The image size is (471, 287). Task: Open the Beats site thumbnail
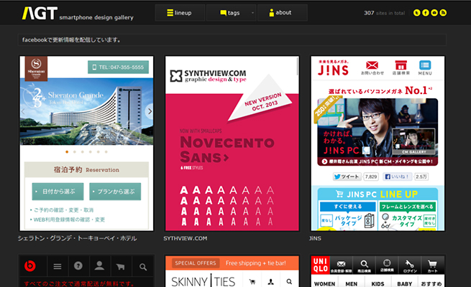(x=86, y=271)
